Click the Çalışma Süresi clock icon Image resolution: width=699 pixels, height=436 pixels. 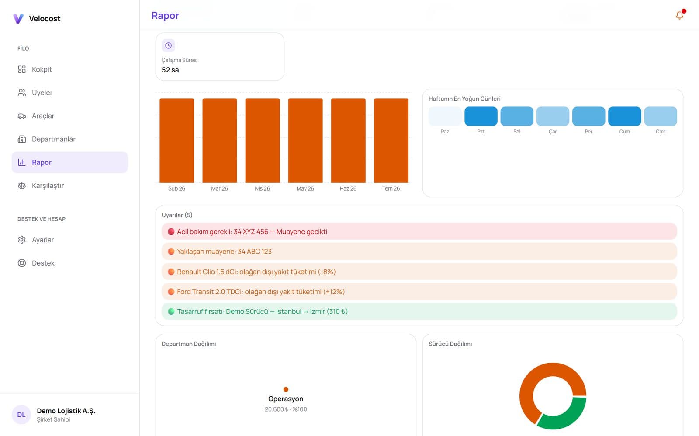[x=168, y=45]
